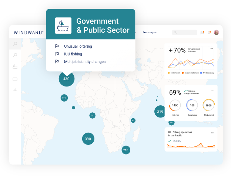Open the messages icon with orange dot
This screenshot has height=177, width=231.
[202, 33]
